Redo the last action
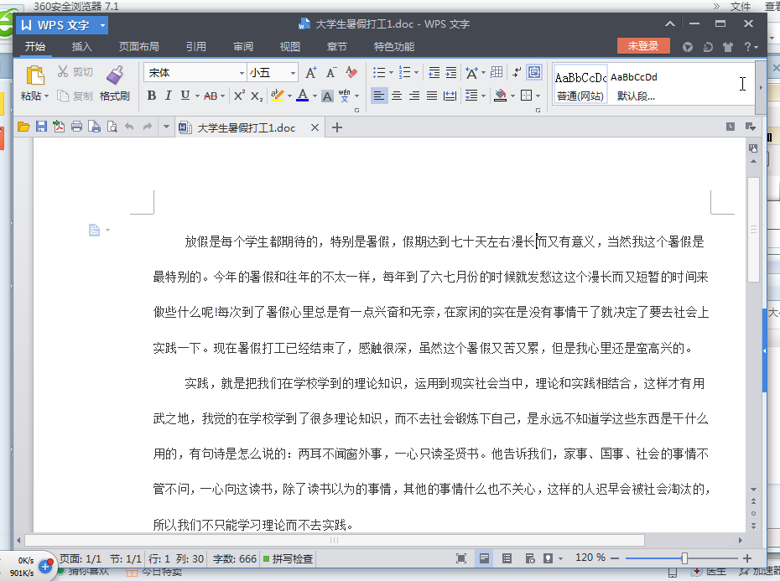Screen dimensions: 780x581 [148, 127]
